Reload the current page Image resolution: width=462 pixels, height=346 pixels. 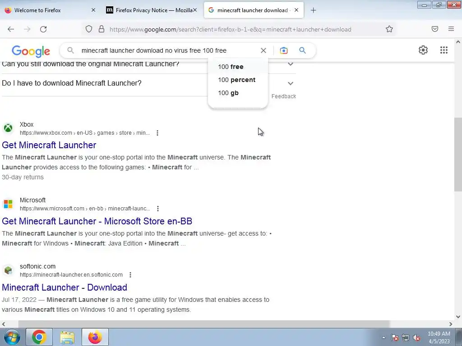[x=43, y=29]
